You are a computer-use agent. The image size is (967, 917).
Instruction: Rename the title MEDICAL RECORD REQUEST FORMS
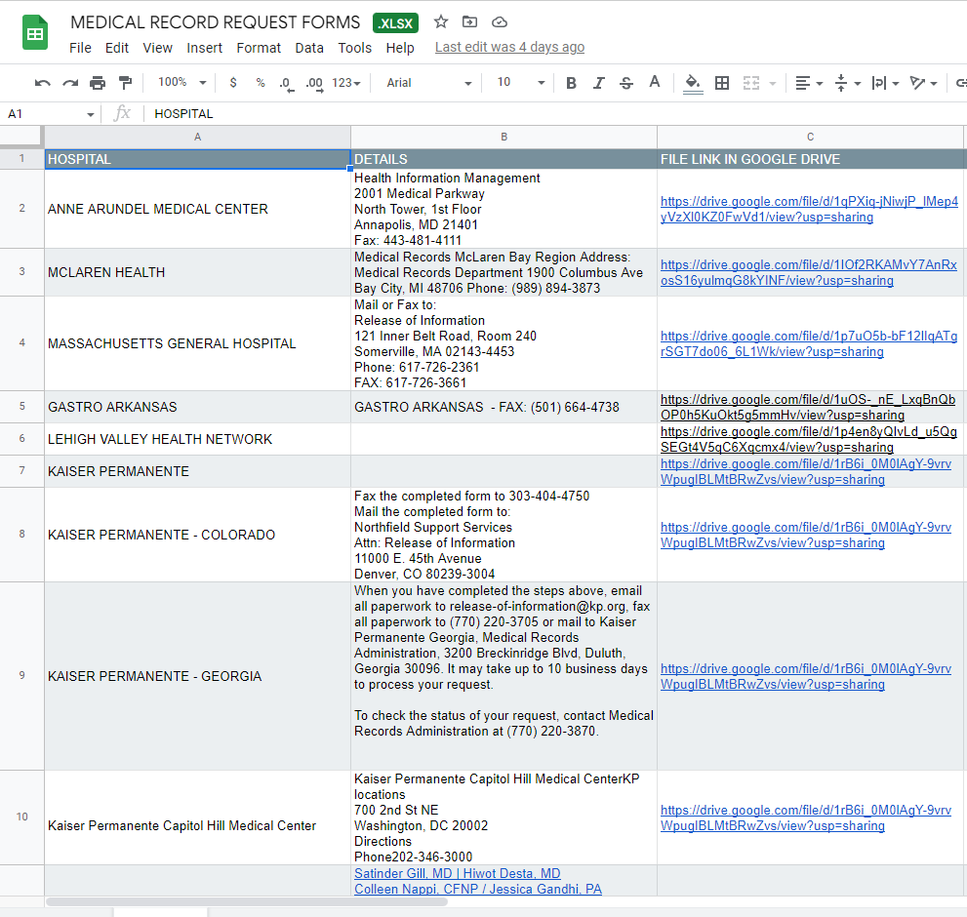click(215, 22)
